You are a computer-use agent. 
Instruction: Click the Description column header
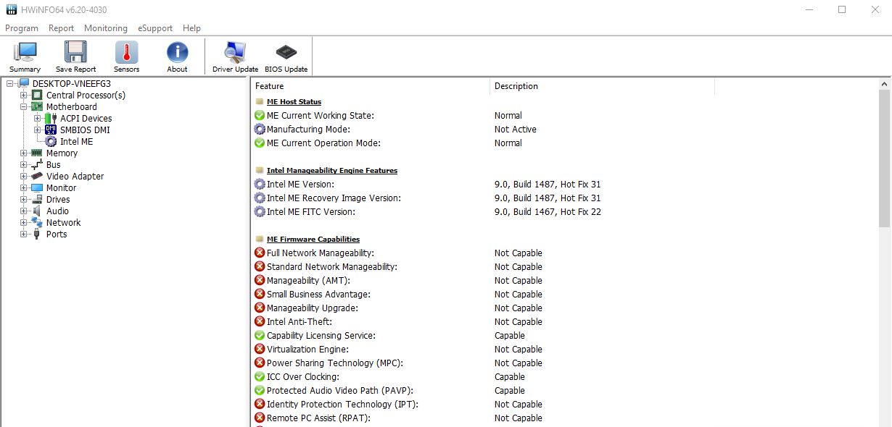pyautogui.click(x=602, y=86)
